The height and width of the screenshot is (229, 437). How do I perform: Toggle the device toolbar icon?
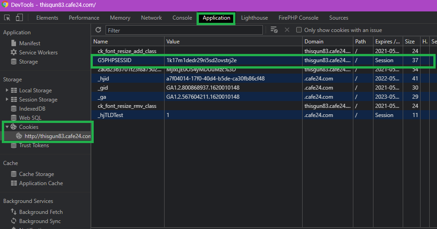click(19, 18)
